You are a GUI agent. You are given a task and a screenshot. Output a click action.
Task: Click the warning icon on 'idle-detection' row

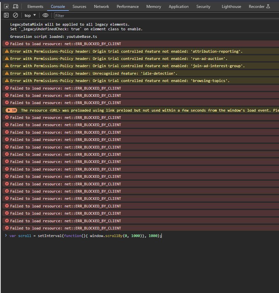(x=7, y=73)
